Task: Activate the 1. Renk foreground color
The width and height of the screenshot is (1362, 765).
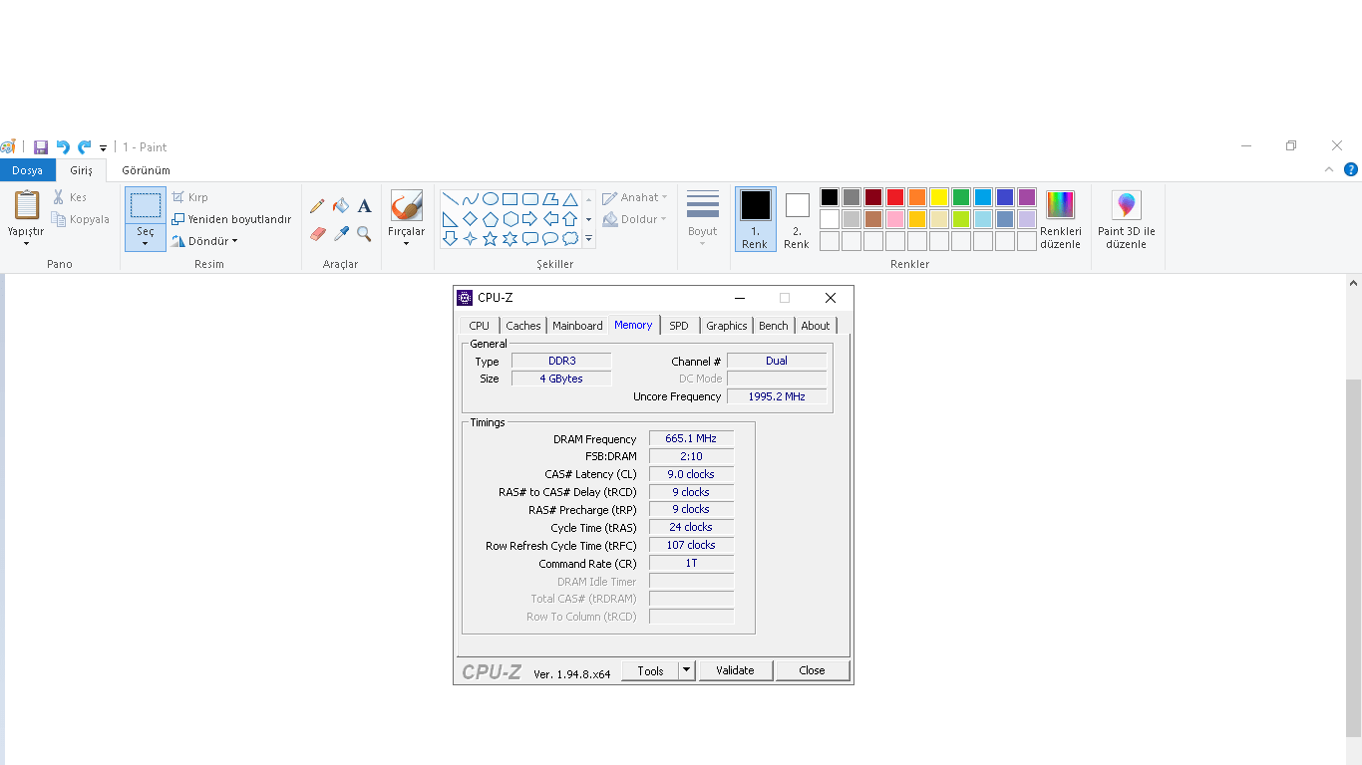Action: click(x=755, y=219)
